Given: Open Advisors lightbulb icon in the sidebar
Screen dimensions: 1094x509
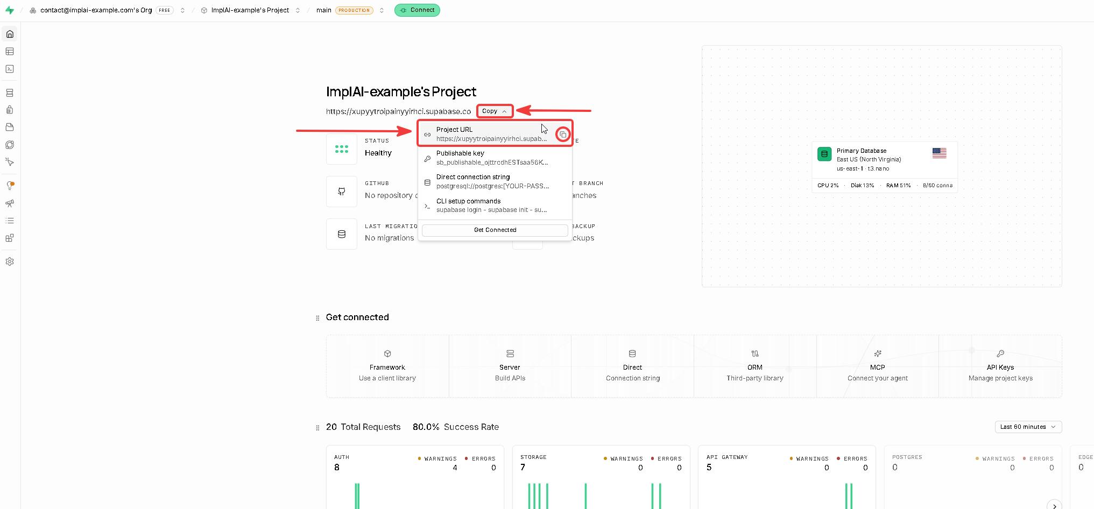Looking at the screenshot, I should click(10, 186).
